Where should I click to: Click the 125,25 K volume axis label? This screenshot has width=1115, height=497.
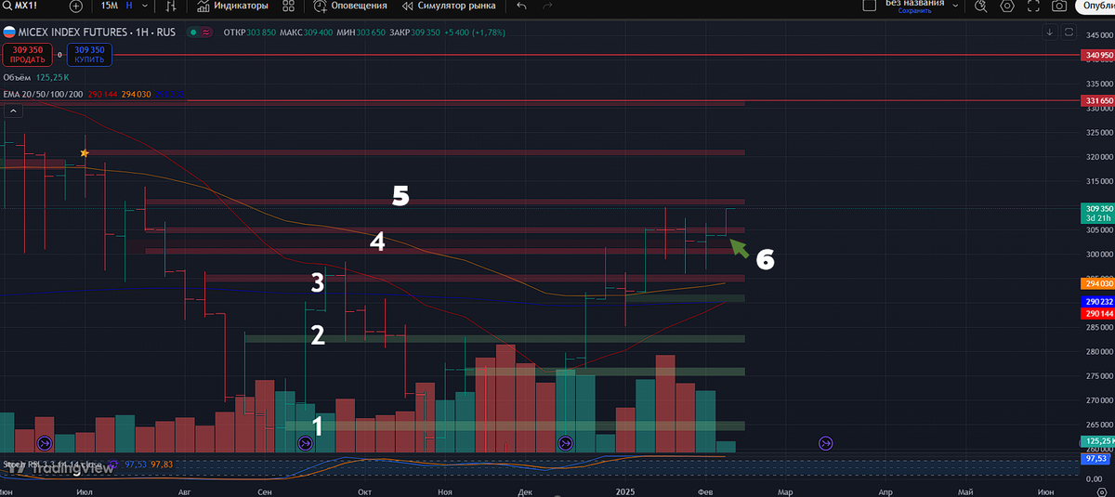(1098, 440)
